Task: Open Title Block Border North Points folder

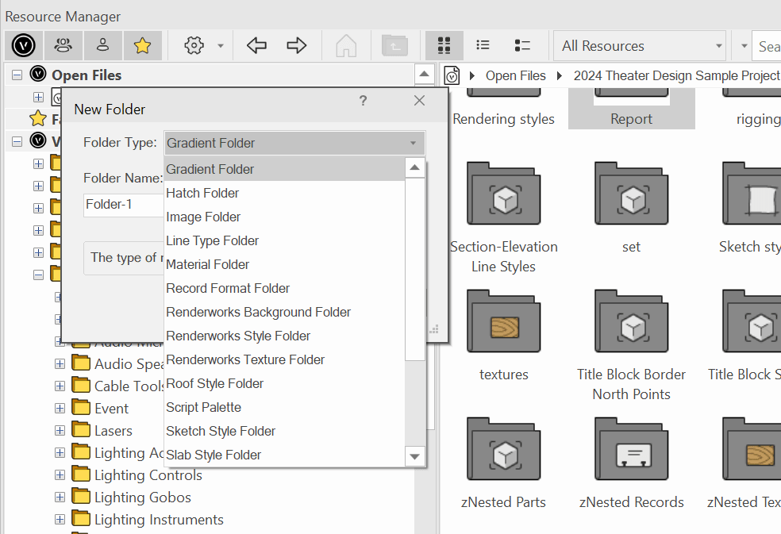Action: tap(631, 321)
